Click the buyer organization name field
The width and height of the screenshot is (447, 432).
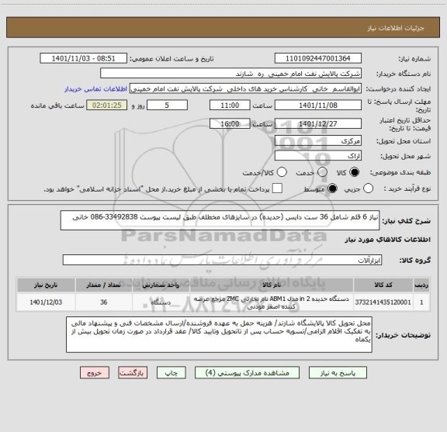(x=231, y=74)
